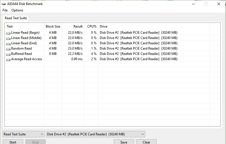Click the CPU% column header
The image size is (226, 144).
(91, 26)
